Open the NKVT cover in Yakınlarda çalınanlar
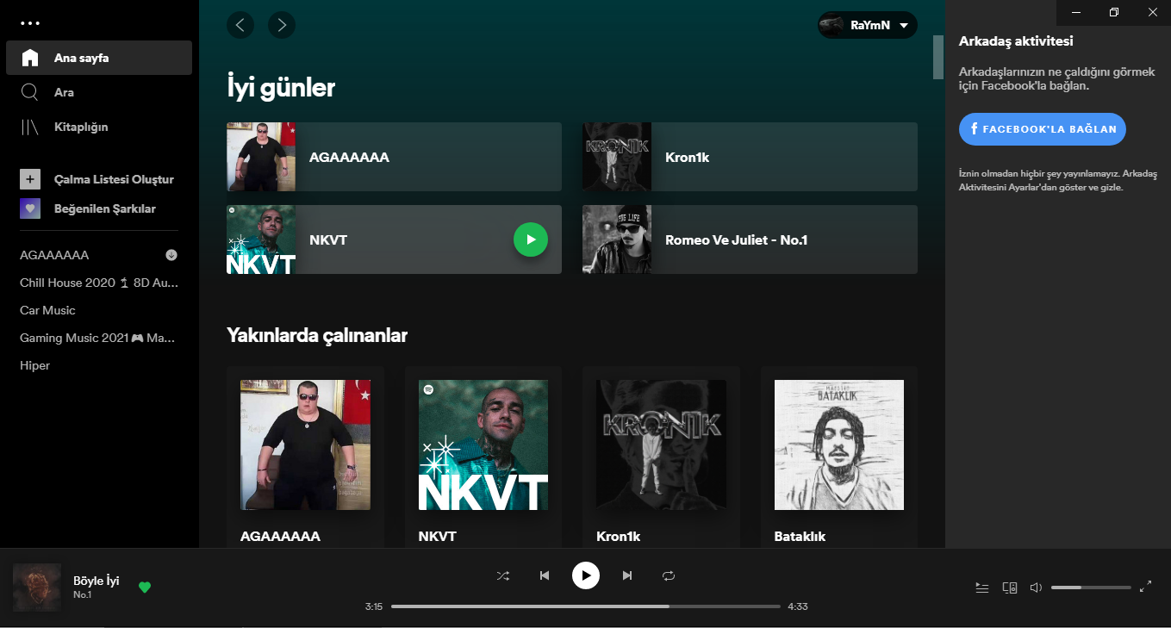 (483, 445)
